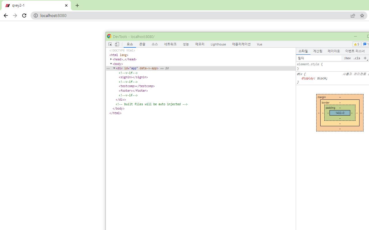
Task: Select the footer element row
Action: [x=201, y=91]
